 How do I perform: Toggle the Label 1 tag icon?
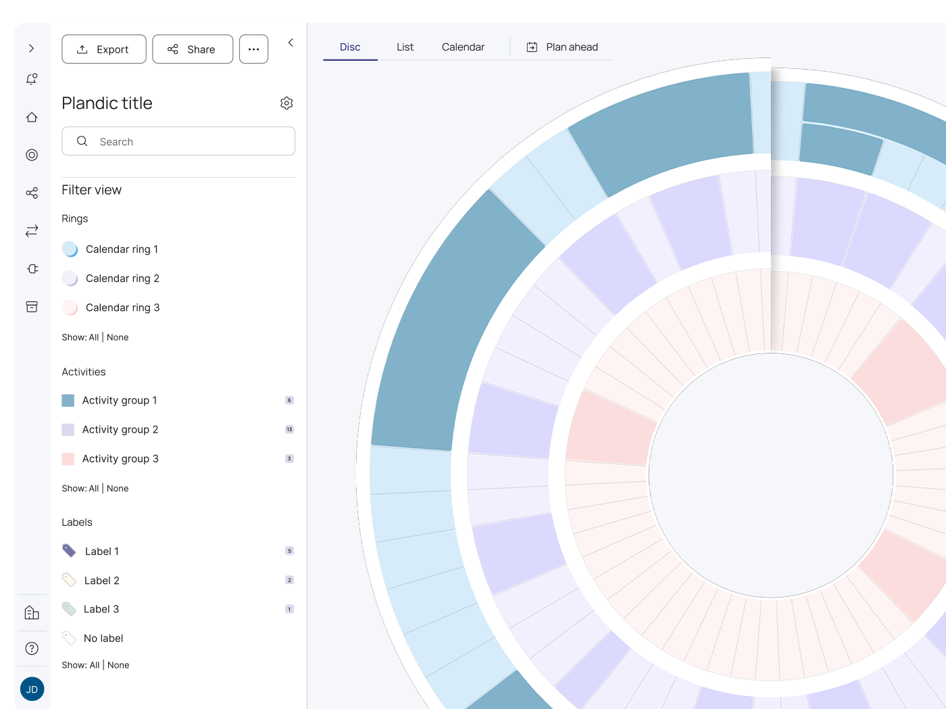[x=69, y=551]
